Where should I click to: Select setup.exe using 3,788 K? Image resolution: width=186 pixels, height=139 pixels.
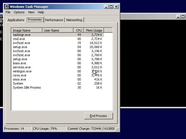coord(58,59)
